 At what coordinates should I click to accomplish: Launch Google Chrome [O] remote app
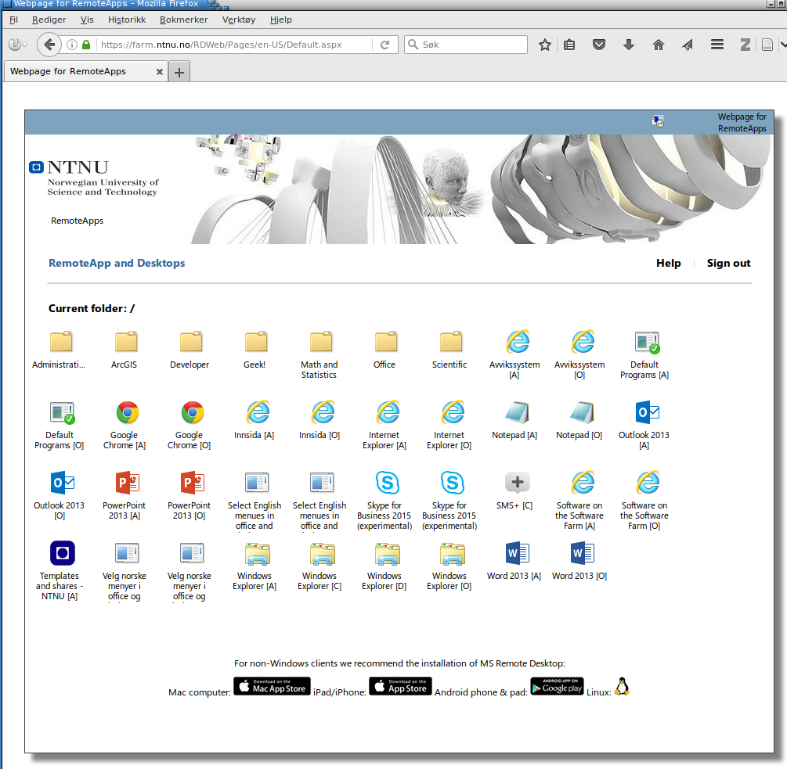click(x=192, y=412)
